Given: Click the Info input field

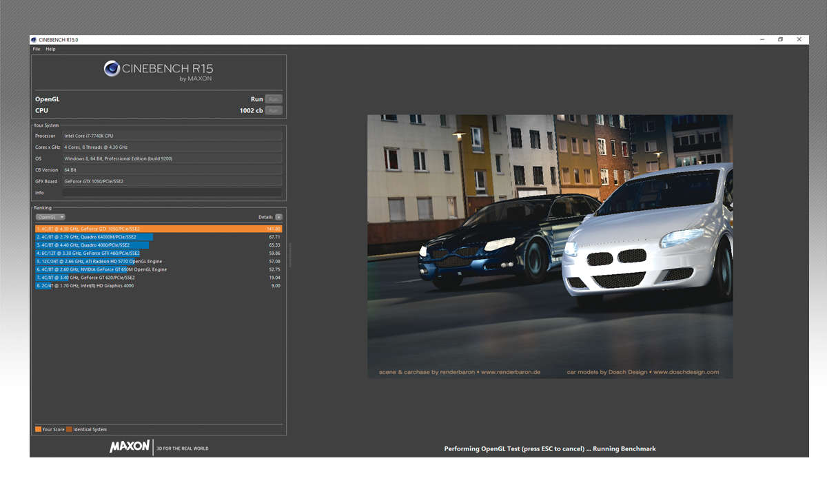Looking at the screenshot, I should pyautogui.click(x=172, y=193).
